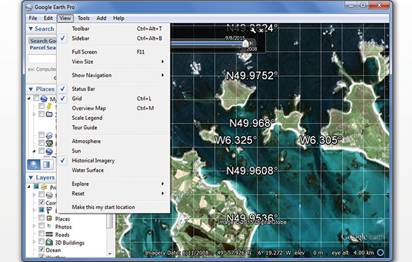Toggle checkbox next to the folder item
The width and height of the screenshot is (412, 262).
tap(41, 114)
